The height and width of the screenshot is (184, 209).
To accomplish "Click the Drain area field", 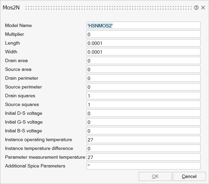I will 143,60.
